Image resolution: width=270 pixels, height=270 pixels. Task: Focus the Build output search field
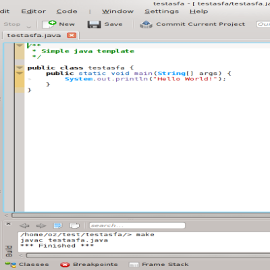pyautogui.click(x=137, y=225)
